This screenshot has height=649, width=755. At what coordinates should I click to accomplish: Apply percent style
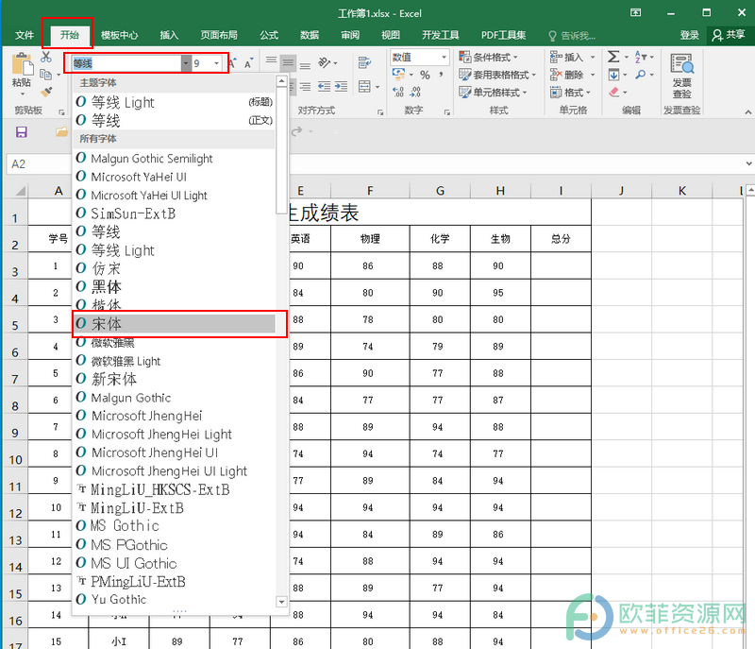coord(425,76)
